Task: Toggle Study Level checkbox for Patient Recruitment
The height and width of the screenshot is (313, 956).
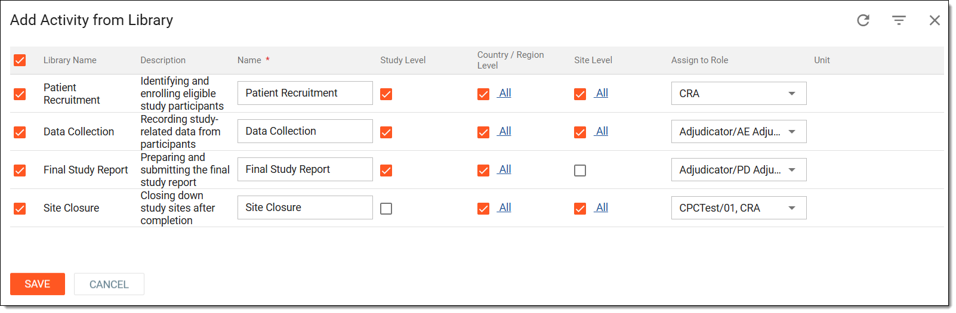Action: (386, 94)
